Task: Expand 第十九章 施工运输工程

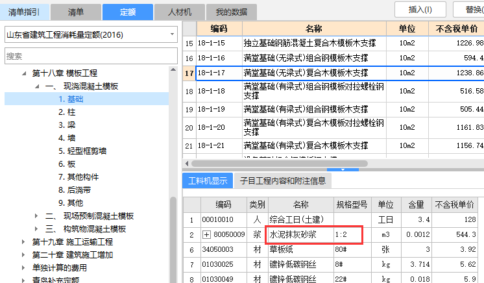Action: [23, 242]
